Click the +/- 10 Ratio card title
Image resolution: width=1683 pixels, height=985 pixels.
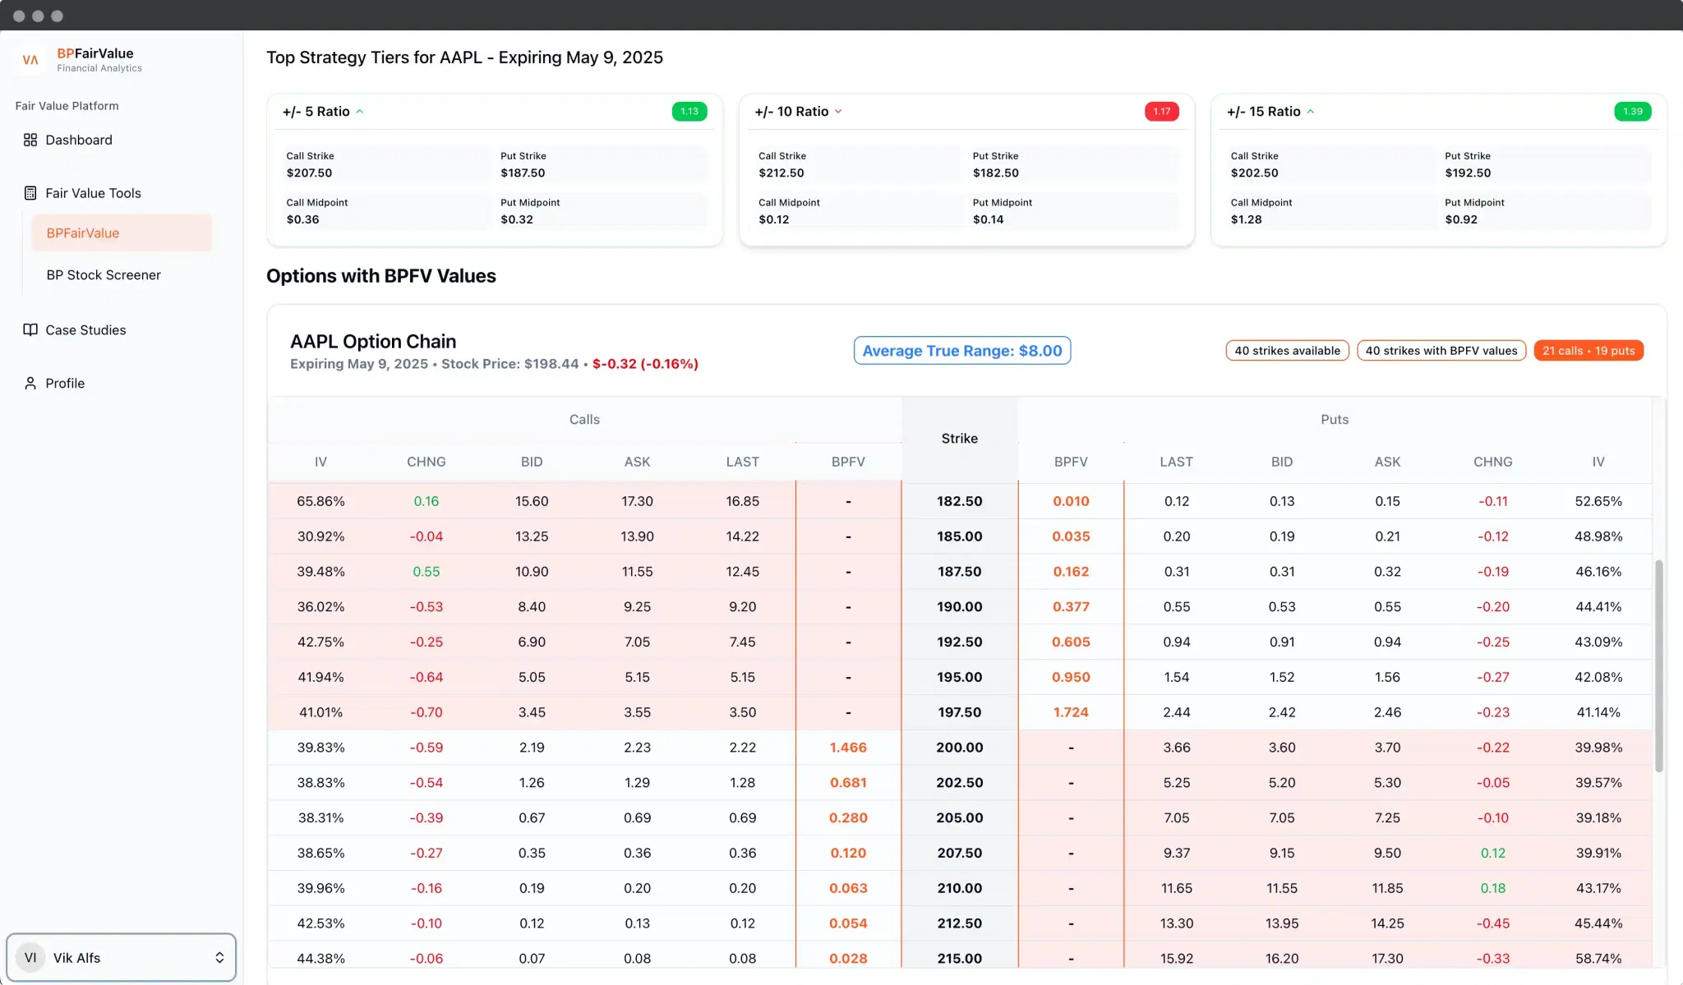click(x=791, y=112)
